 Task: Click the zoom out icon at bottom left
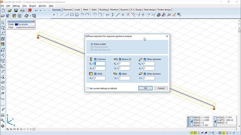point(11,129)
